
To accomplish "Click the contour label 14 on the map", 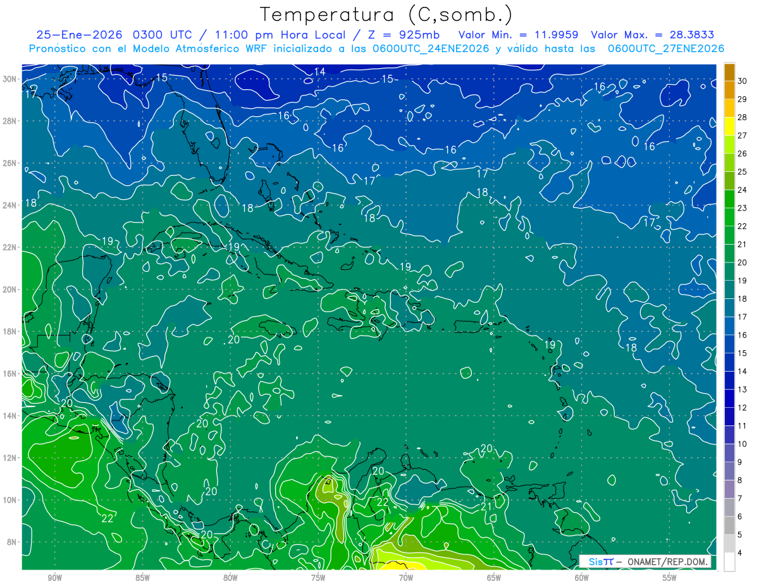I will click(x=320, y=72).
